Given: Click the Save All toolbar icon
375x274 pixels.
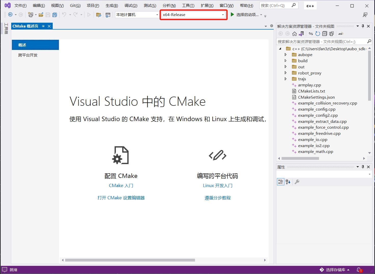Looking at the screenshot, I should [x=54, y=15].
